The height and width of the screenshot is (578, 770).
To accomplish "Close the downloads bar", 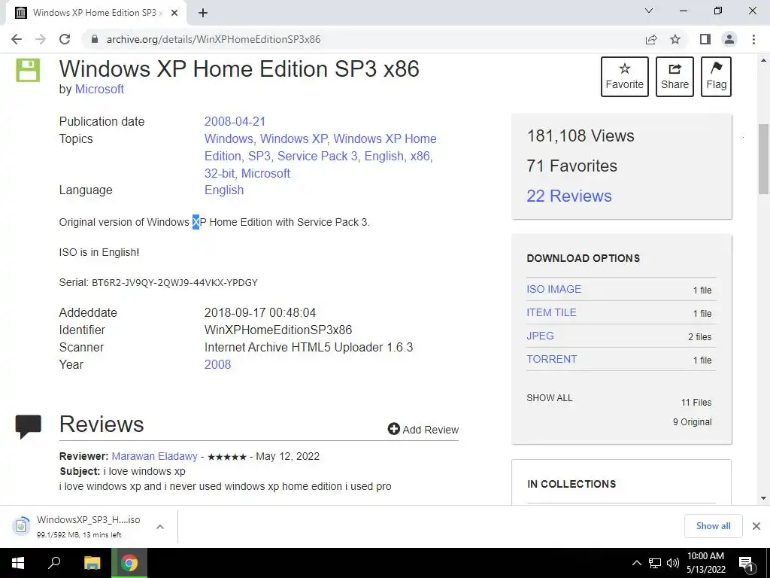I will click(x=756, y=526).
